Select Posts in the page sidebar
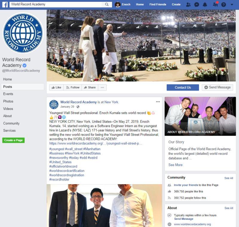239x227 pixels. [x=23, y=87]
